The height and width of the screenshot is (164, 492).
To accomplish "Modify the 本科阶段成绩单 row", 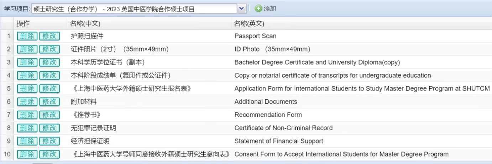I will [x=49, y=75].
